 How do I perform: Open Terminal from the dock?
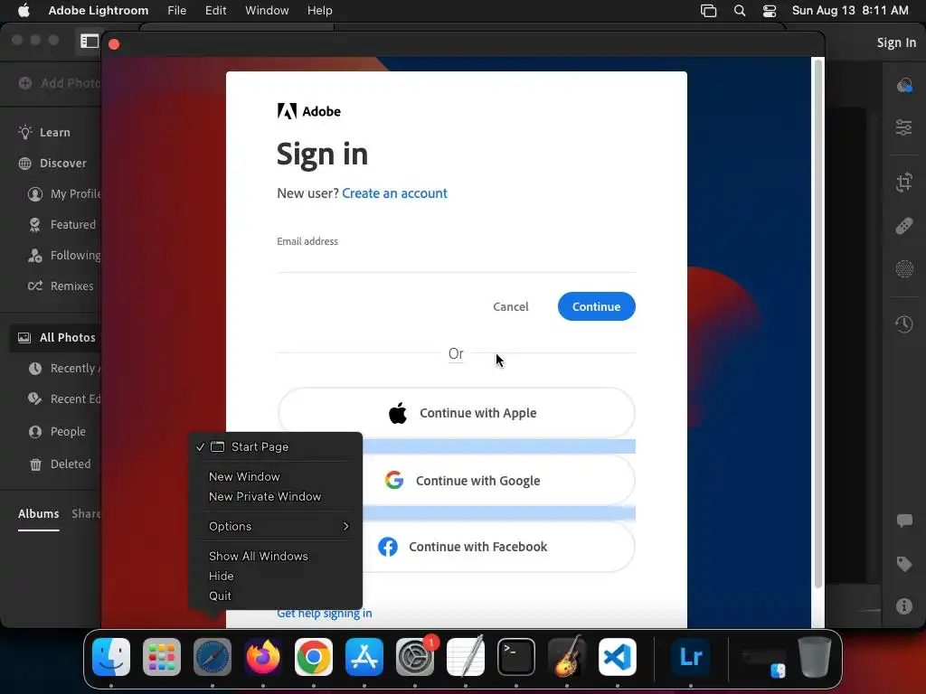pyautogui.click(x=516, y=657)
